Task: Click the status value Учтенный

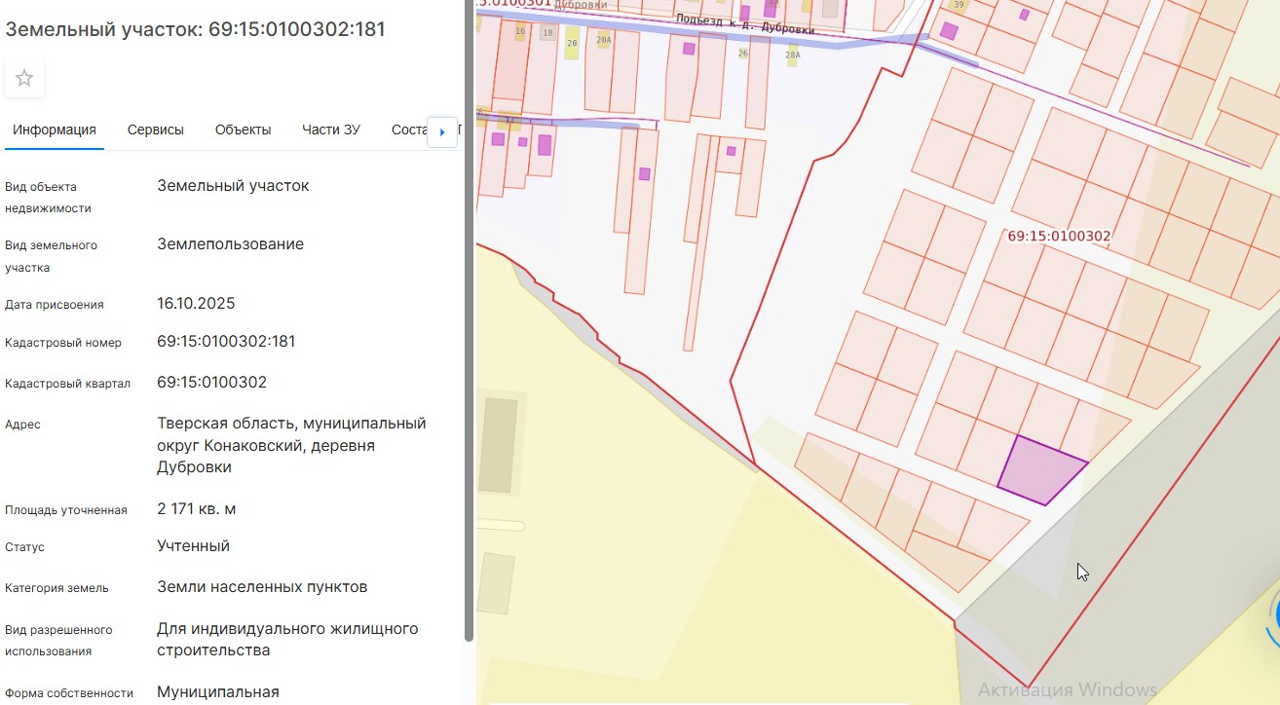Action: [193, 545]
